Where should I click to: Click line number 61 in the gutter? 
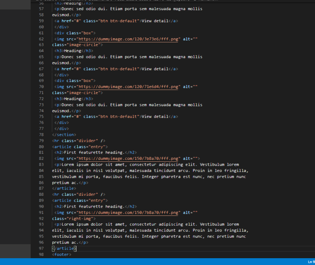(x=41, y=33)
